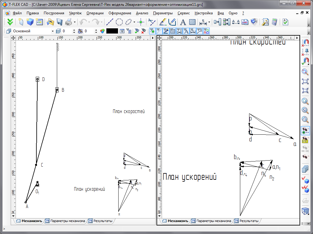Viewport: 313px width, 234px height.
Task: Click the level value stepper arrows
Action: pyautogui.click(x=74, y=31)
